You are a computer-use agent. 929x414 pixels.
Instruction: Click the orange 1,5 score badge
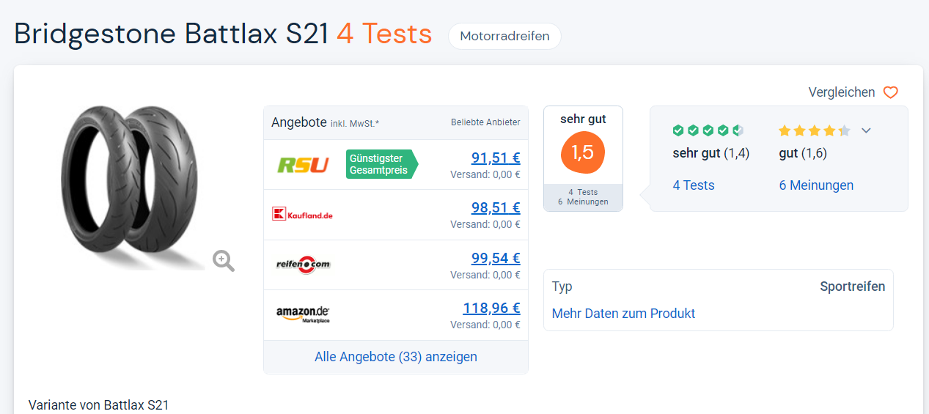(x=583, y=152)
